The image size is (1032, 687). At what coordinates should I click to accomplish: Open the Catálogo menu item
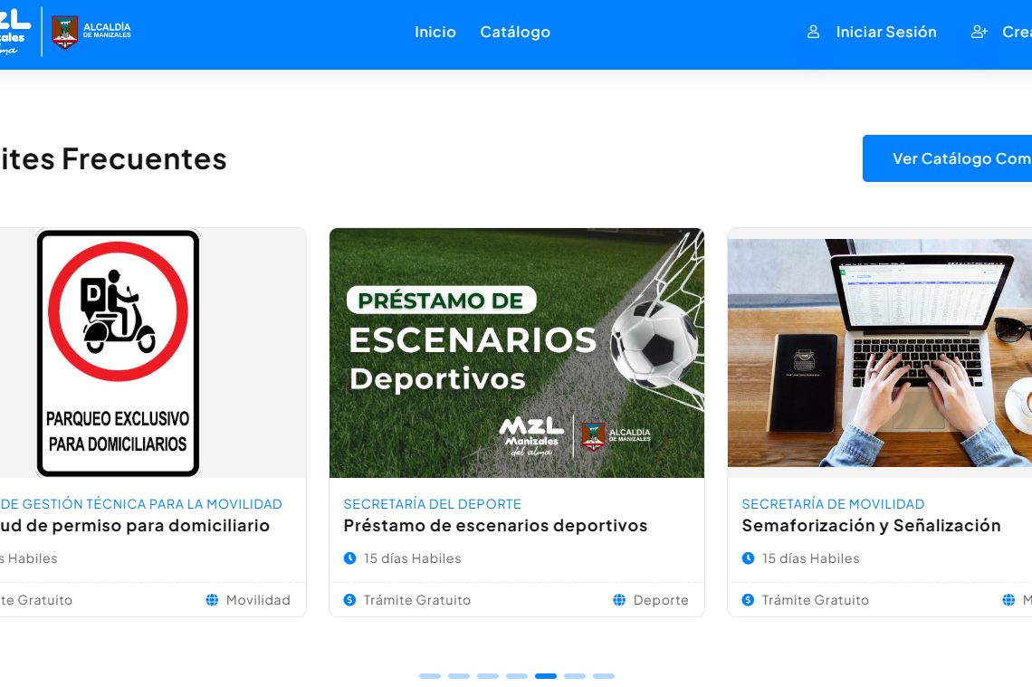point(515,32)
